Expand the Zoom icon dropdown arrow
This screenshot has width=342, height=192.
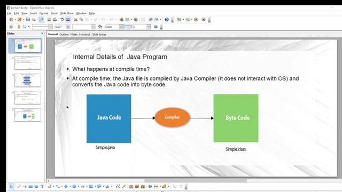(x=161, y=20)
